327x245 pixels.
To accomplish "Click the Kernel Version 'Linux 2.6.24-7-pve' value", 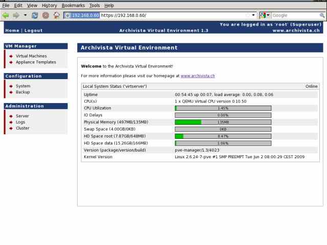I will click(240, 157).
